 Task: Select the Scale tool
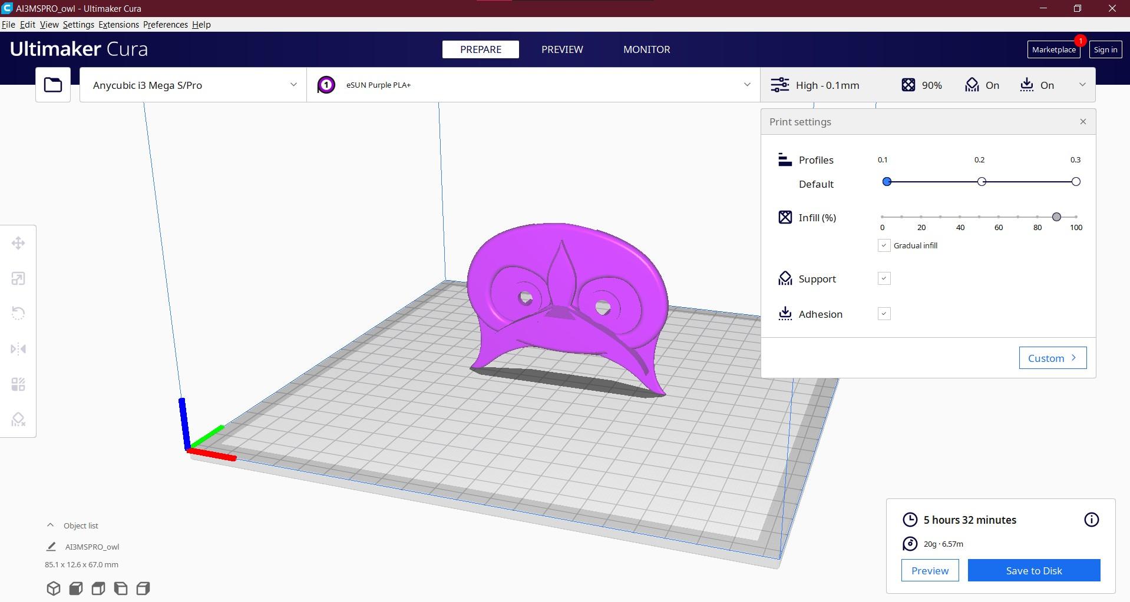coord(18,278)
